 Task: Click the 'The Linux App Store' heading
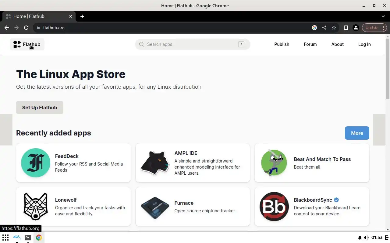click(x=71, y=74)
